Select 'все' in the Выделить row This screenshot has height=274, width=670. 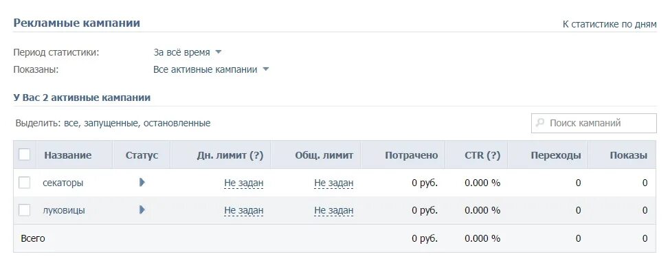pos(71,124)
